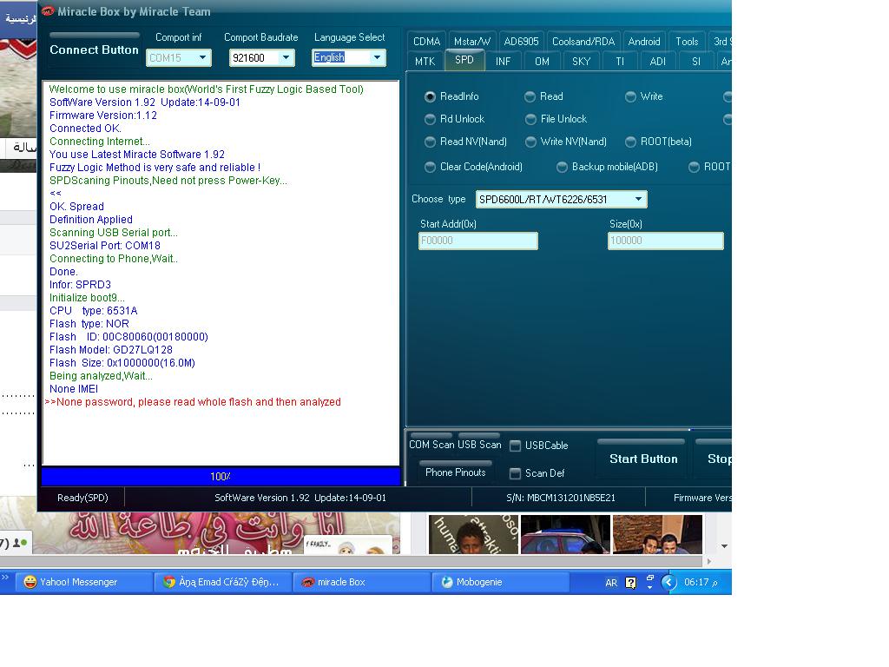Click 'CPU type: 6531A' log line

(93, 311)
